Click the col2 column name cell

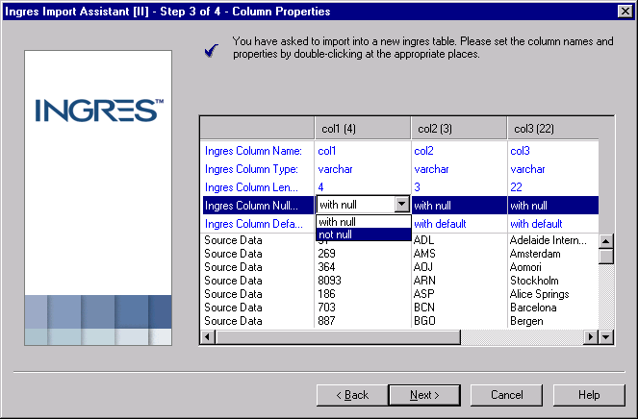pos(459,151)
